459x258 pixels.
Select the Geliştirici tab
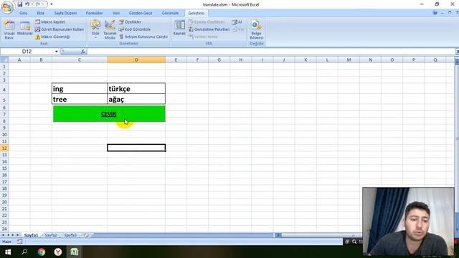[196, 13]
